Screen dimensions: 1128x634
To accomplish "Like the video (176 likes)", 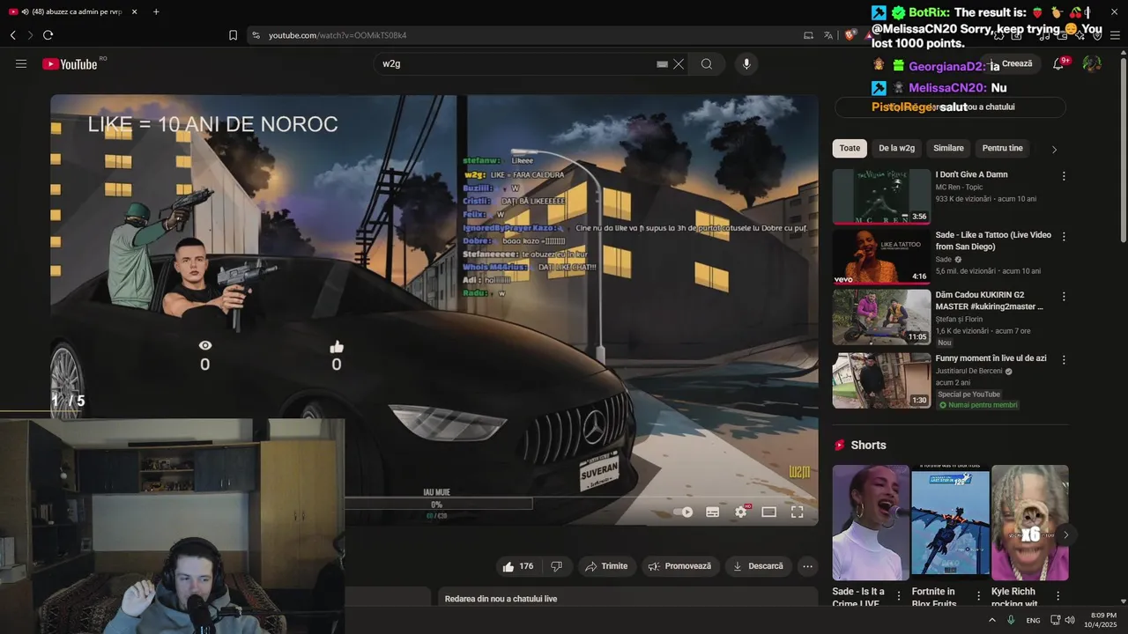I will coord(517,566).
